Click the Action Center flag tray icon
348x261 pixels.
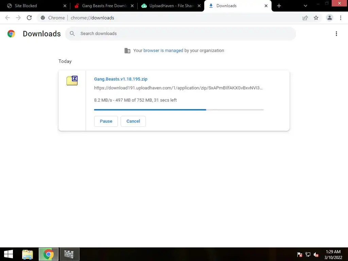tap(300, 254)
